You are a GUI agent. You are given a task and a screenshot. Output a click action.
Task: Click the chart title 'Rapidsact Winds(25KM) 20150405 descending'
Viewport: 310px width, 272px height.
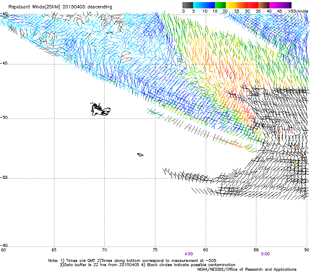click(60, 7)
